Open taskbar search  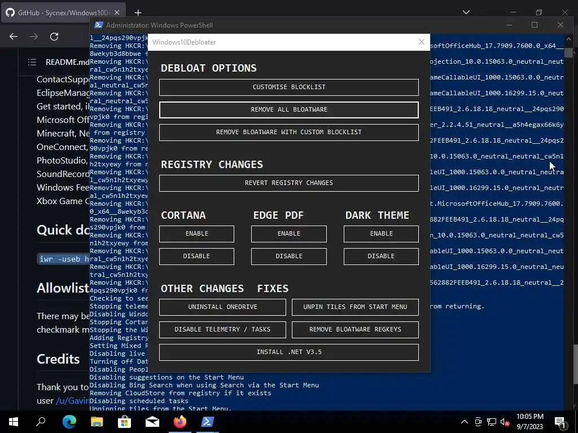click(x=41, y=422)
